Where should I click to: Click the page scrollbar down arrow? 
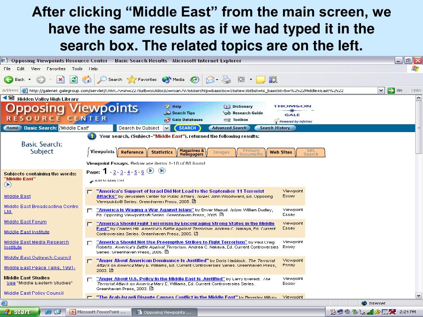tap(419, 296)
